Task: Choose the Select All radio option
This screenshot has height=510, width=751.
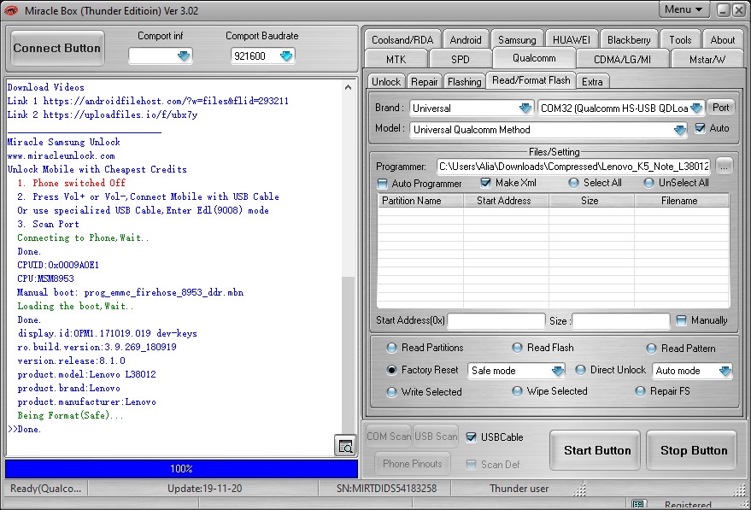Action: (x=573, y=183)
